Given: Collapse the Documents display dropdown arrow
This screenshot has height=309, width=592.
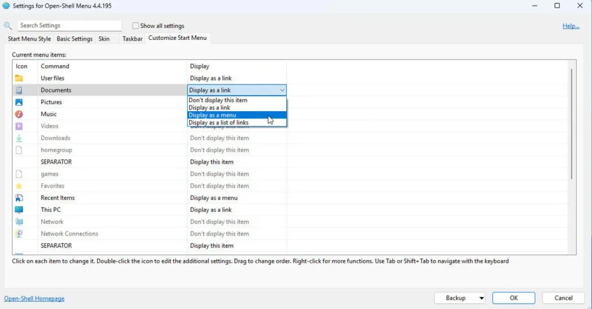Looking at the screenshot, I should click(x=282, y=90).
